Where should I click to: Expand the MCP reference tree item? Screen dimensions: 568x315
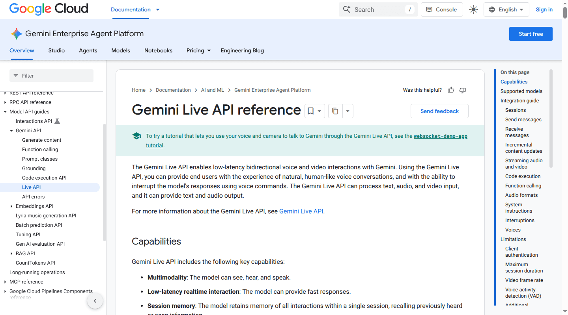pyautogui.click(x=5, y=282)
